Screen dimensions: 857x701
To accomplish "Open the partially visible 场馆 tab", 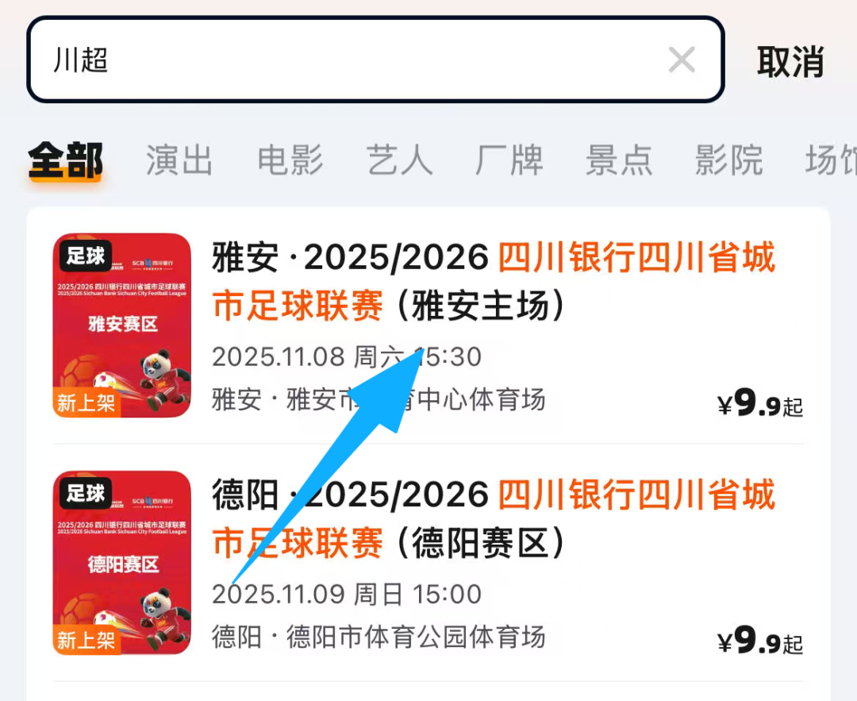I will point(831,160).
